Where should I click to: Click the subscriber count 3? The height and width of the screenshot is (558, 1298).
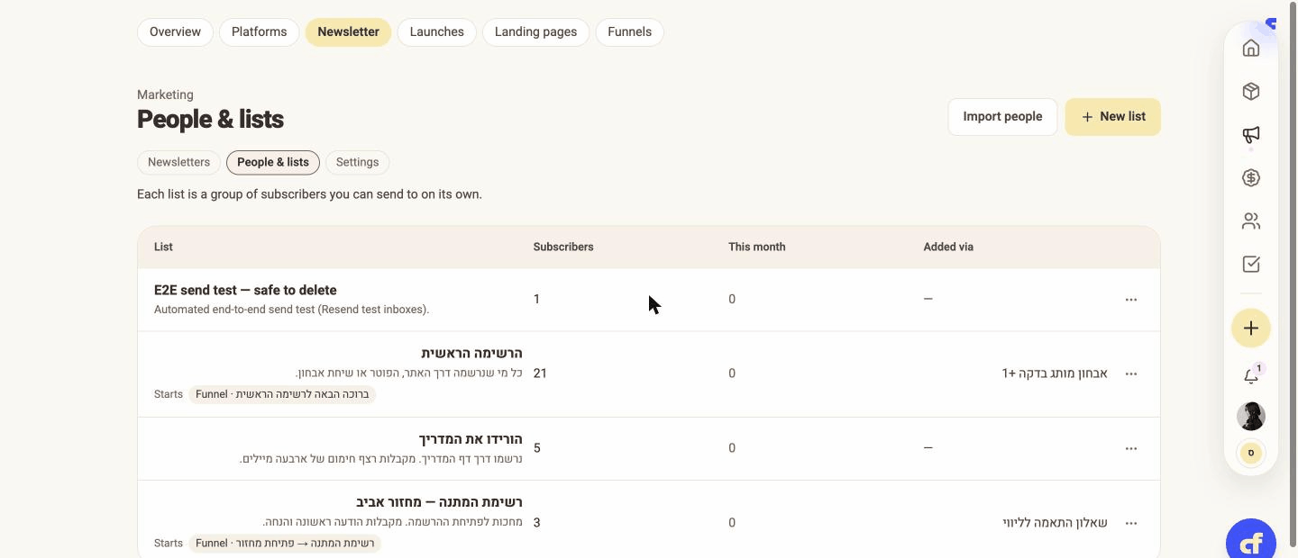[x=537, y=523]
